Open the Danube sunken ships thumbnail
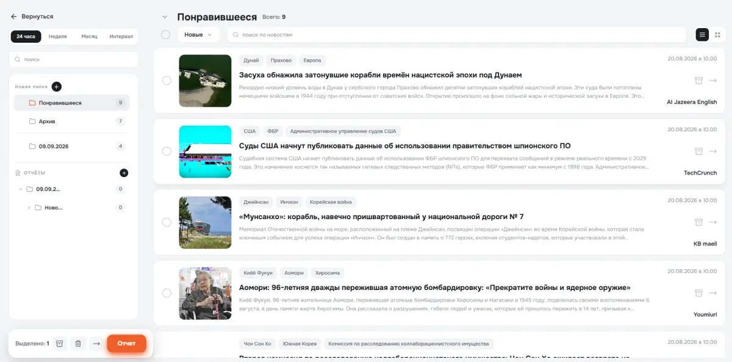Screen dimensions: 732x362 (x=205, y=81)
